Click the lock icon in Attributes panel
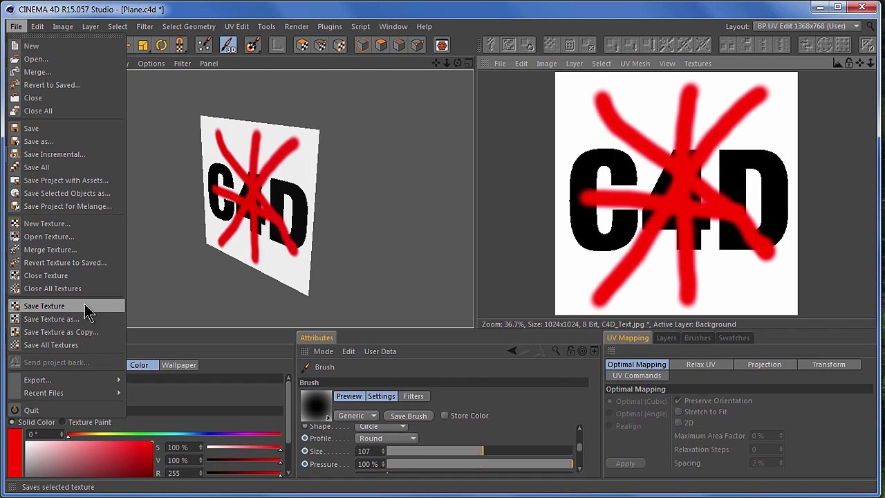This screenshot has width=885, height=498. coord(570,351)
